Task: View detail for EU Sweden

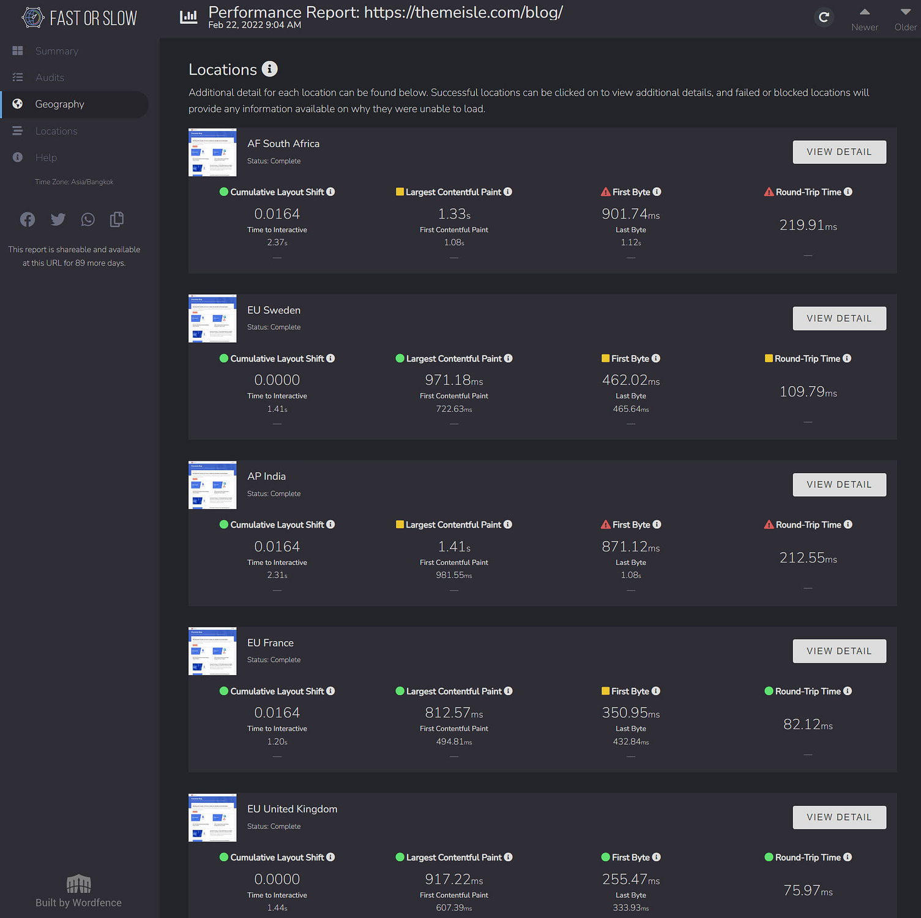Action: 839,318
